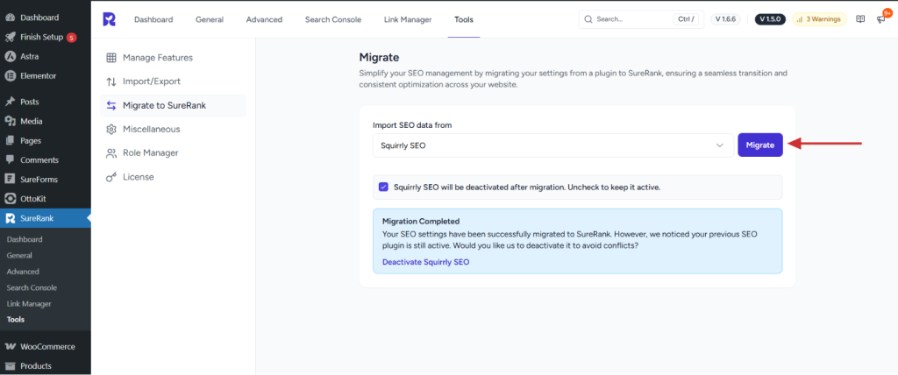Click the Finish Setup rocket icon
Viewport: 898px width, 375px height.
pyautogui.click(x=10, y=37)
